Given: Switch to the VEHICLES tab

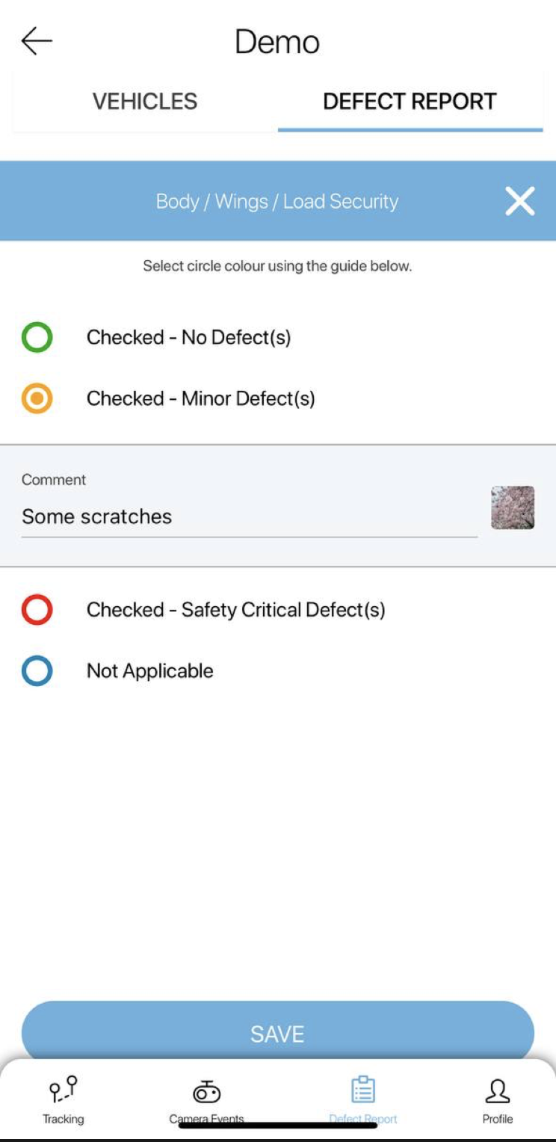Looking at the screenshot, I should click(144, 101).
